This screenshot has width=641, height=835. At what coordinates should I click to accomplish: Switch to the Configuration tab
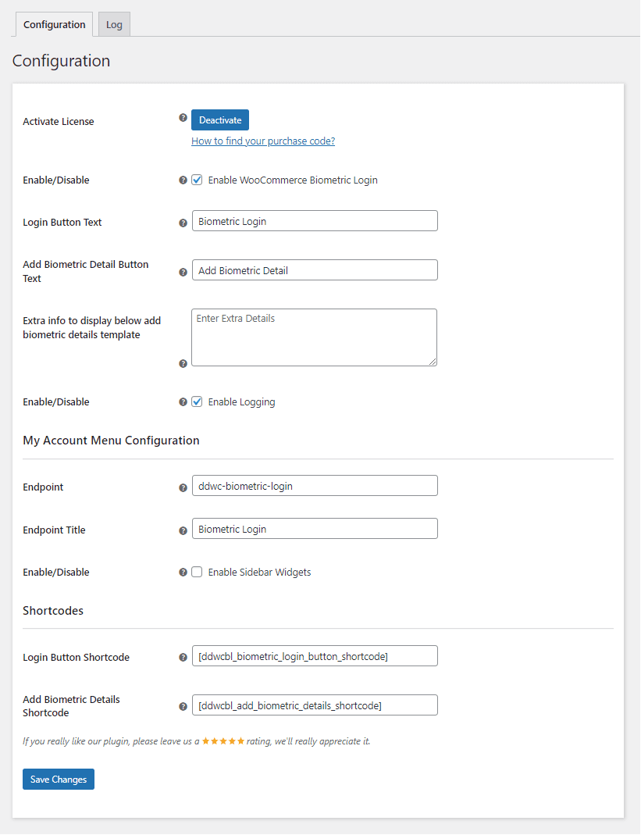[55, 24]
